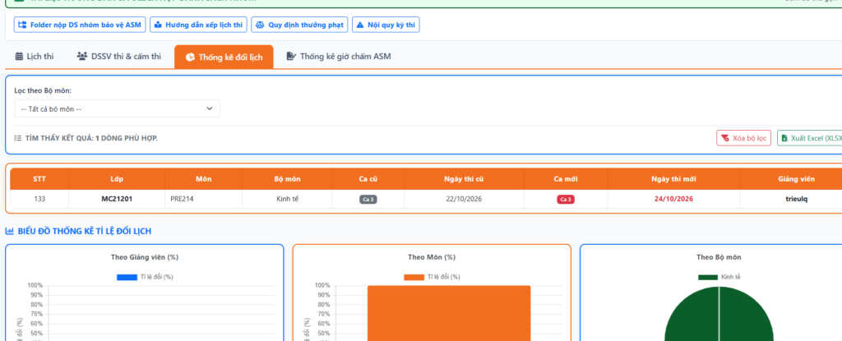Toggle green Kinh tế legend swatch
Image resolution: width=842 pixels, height=341 pixels.
click(708, 277)
